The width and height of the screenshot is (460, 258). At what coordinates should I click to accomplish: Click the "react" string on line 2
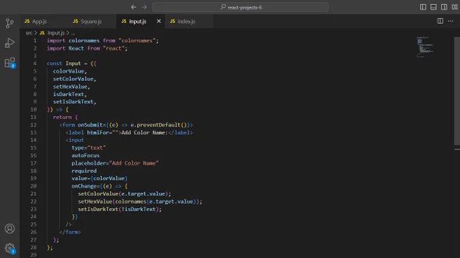tap(115, 49)
